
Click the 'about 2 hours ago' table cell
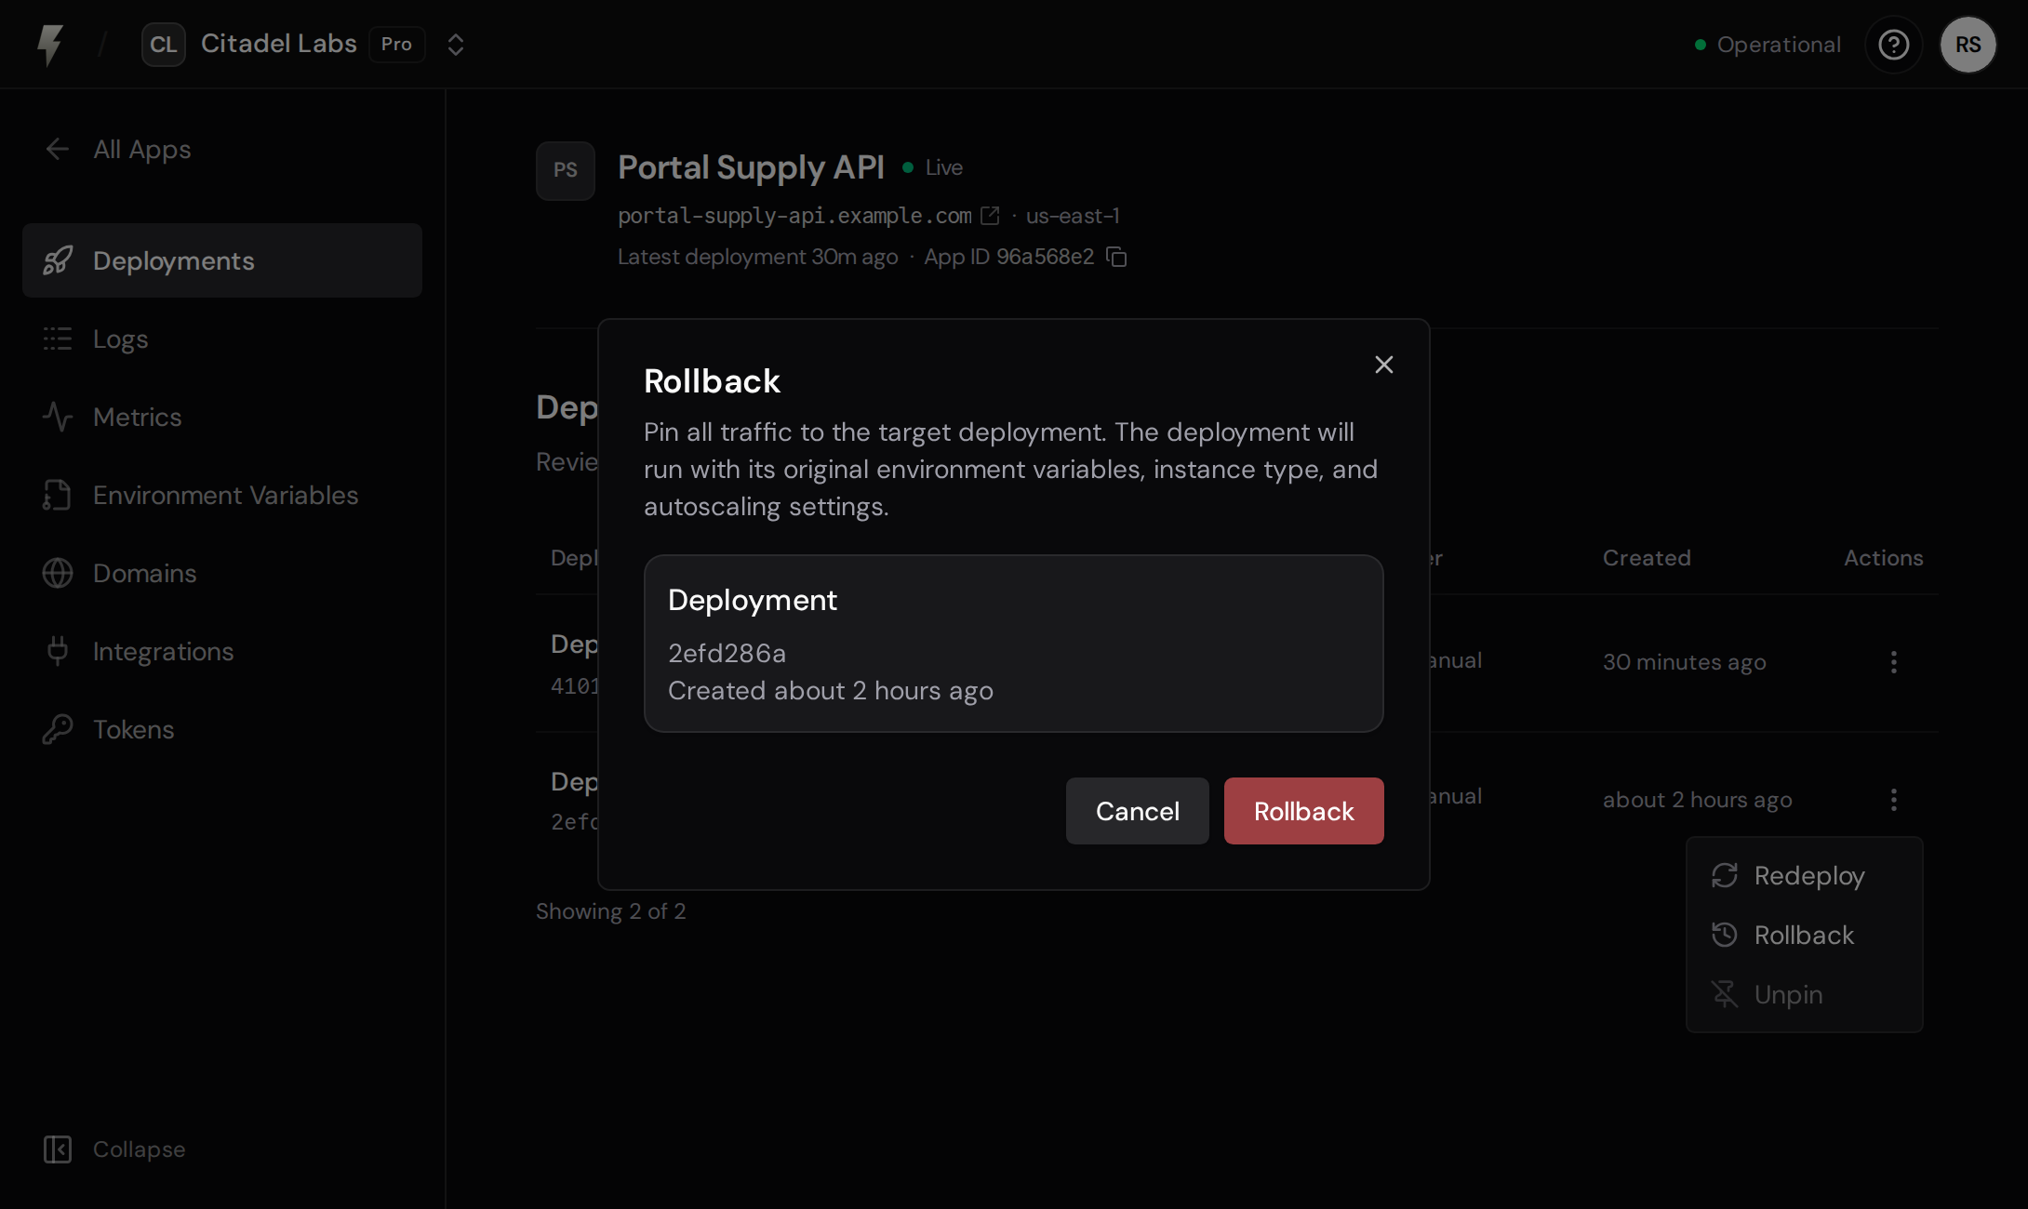click(x=1698, y=800)
